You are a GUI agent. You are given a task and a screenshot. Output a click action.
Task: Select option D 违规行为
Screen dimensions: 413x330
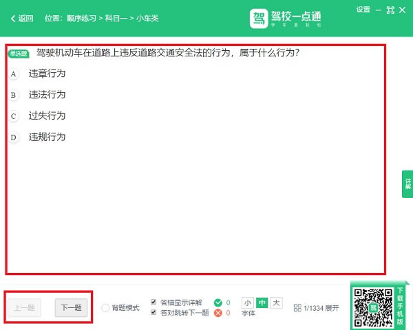click(x=47, y=137)
